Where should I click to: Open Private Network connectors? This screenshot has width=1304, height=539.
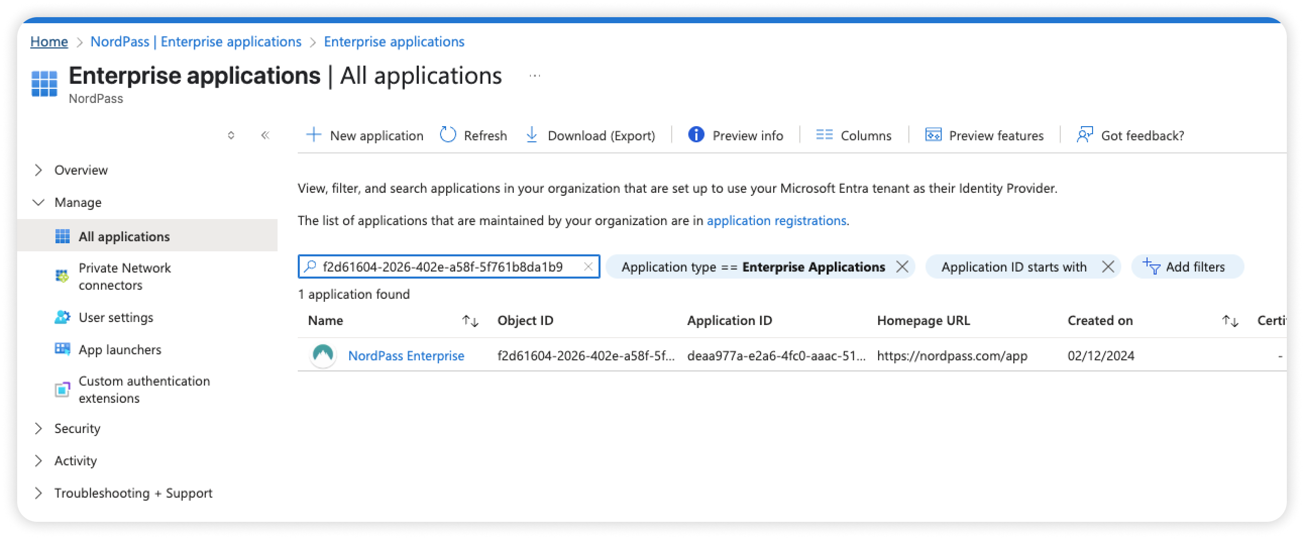click(125, 277)
